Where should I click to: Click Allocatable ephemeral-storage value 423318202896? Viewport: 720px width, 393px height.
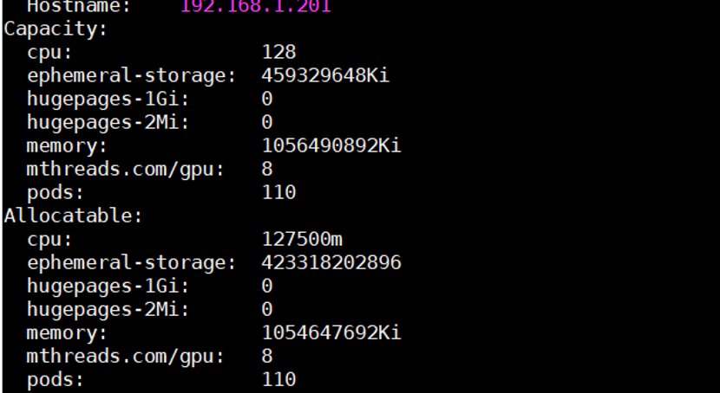331,262
